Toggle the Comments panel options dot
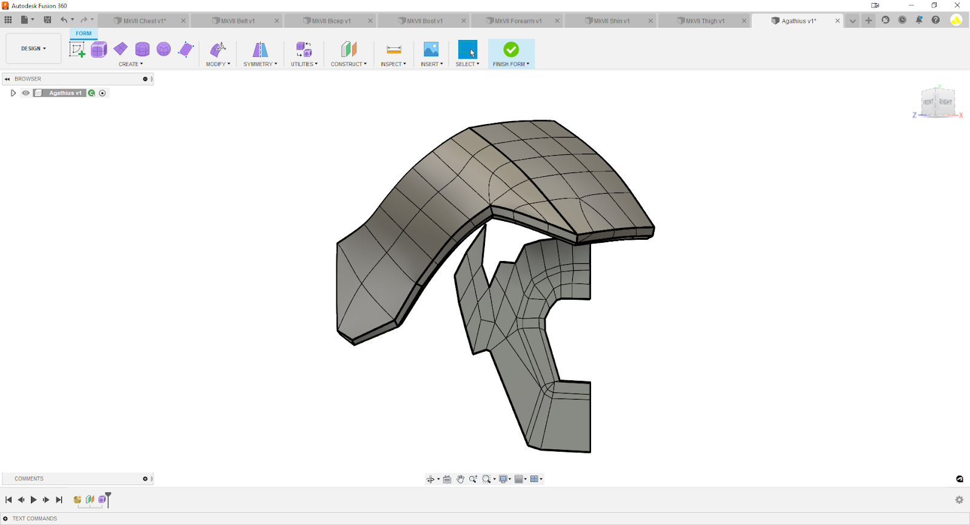Image resolution: width=970 pixels, height=525 pixels. point(145,478)
